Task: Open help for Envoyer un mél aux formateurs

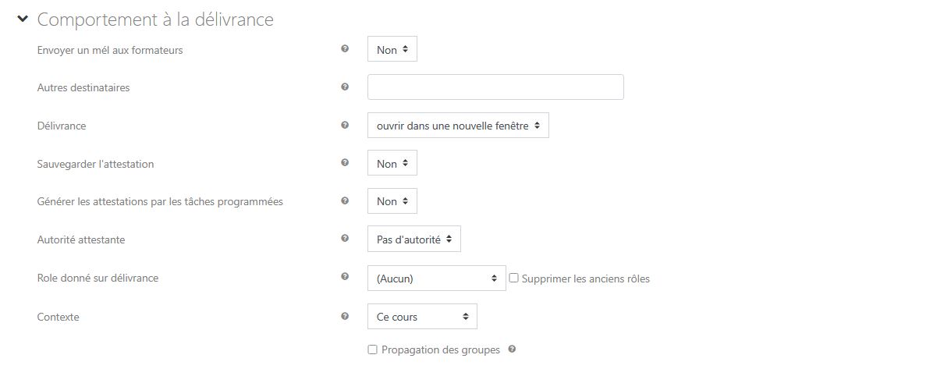Action: [x=345, y=49]
